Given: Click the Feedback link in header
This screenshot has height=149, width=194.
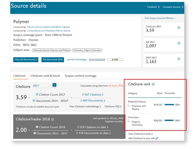Looking at the screenshot, I should pos(153,7).
